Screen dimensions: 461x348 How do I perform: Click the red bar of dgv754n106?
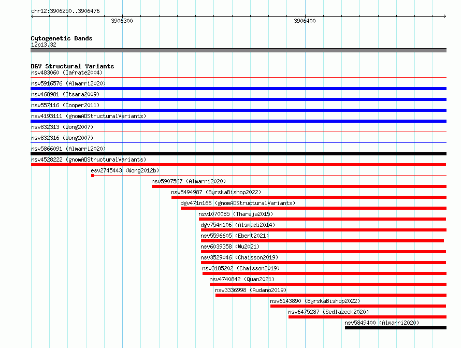(x=324, y=230)
